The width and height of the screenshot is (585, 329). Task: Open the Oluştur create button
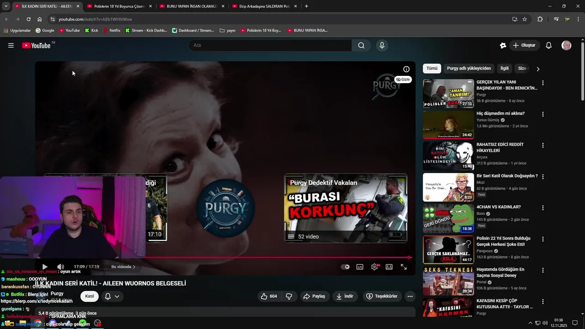click(524, 45)
